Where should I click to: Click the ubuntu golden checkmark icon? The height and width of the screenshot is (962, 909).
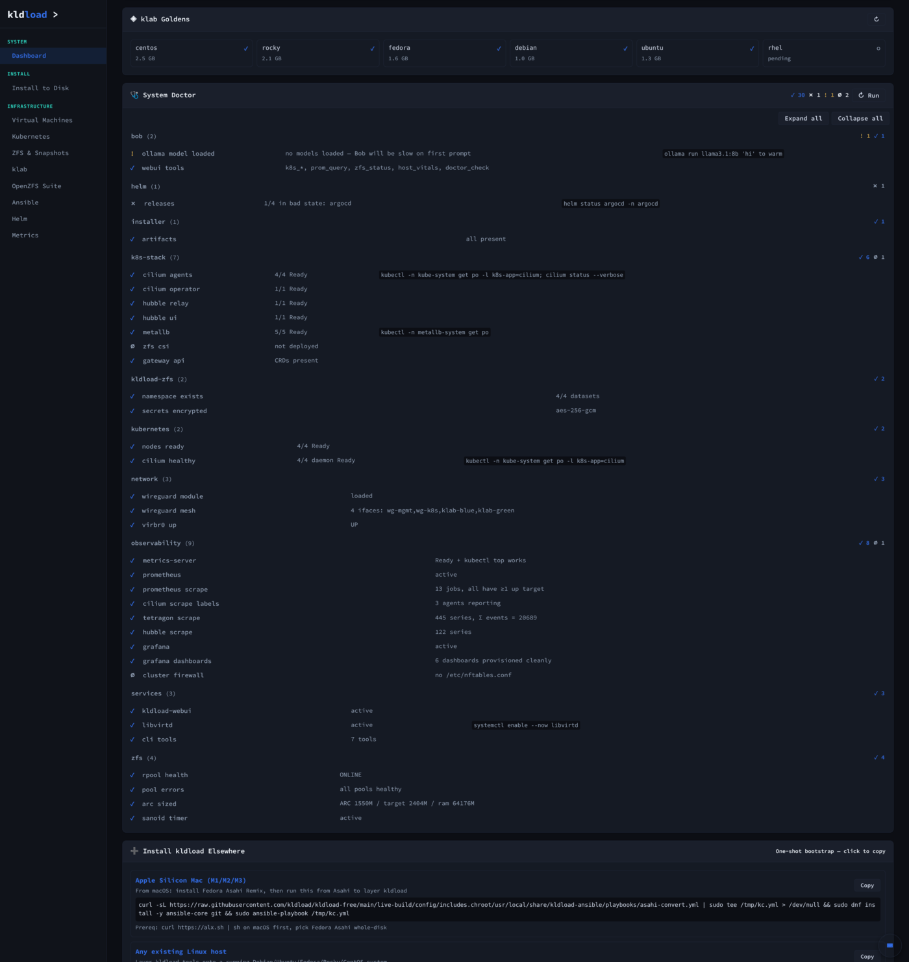(752, 49)
